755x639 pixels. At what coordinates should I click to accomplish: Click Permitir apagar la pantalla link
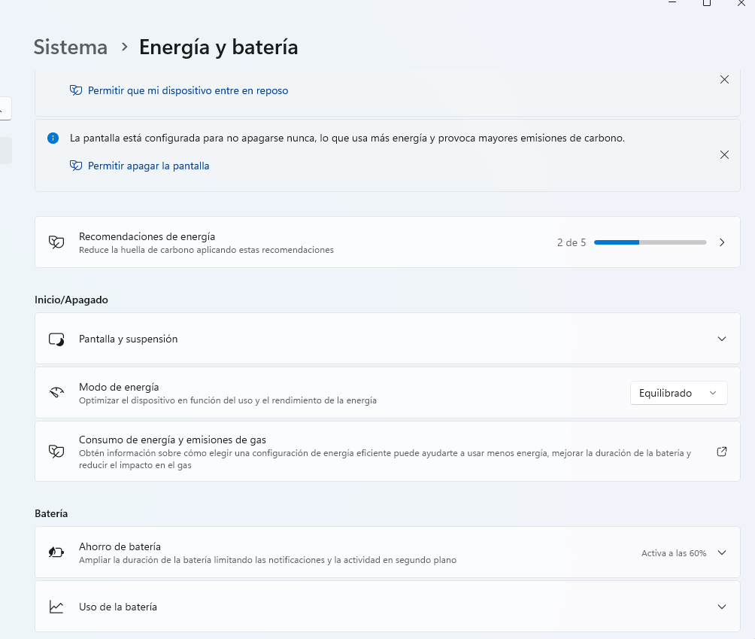tap(148, 166)
